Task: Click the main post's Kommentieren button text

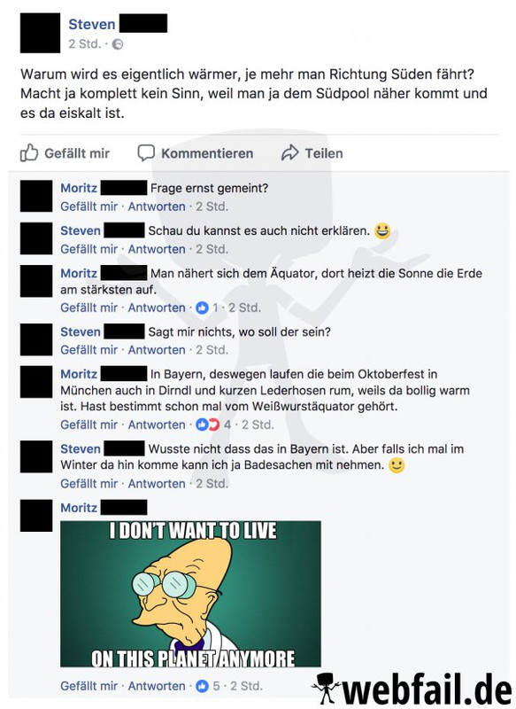Action: 207,153
